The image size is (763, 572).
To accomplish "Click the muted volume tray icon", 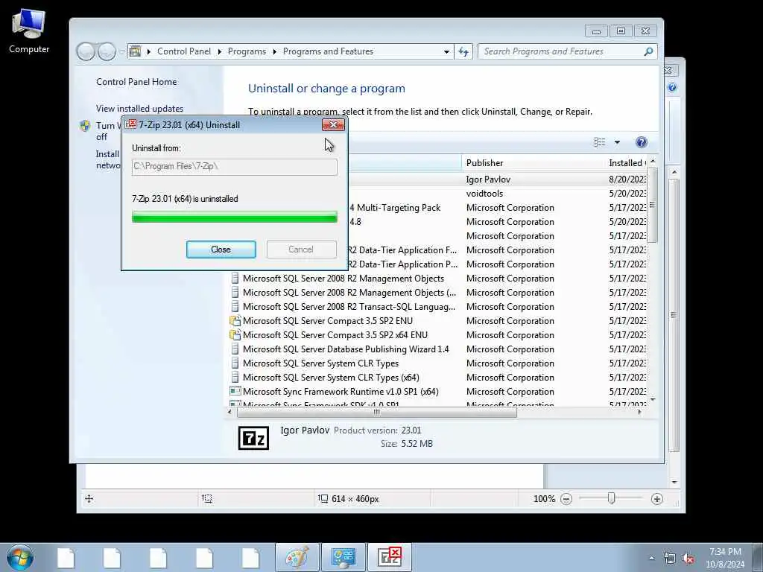I will point(688,559).
